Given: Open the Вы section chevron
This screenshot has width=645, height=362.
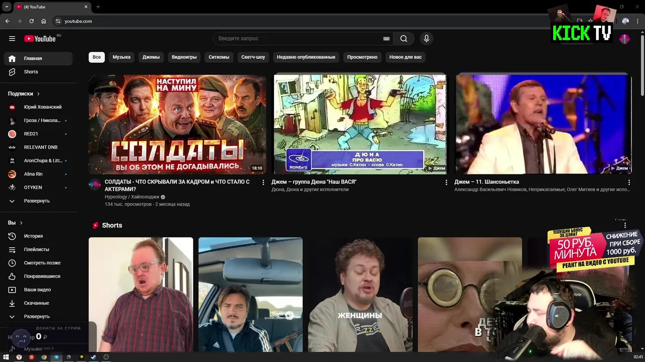Looking at the screenshot, I should tap(21, 223).
